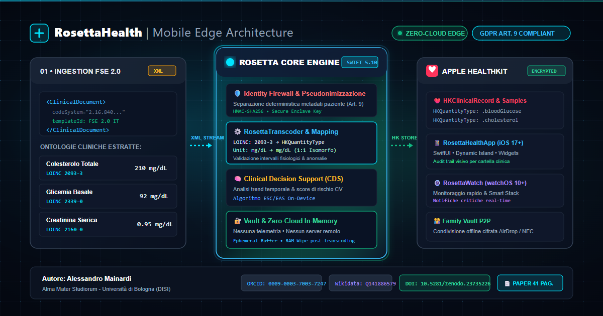This screenshot has width=603, height=316.
Task: Click the XML tag in Ingestion panel
Action: (x=162, y=71)
